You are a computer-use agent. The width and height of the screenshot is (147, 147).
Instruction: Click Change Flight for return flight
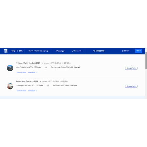click(131, 86)
